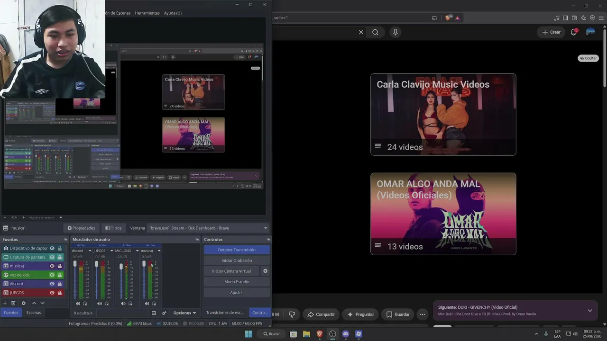Start voice search with microphone icon
The width and height of the screenshot is (607, 341).
tap(395, 32)
